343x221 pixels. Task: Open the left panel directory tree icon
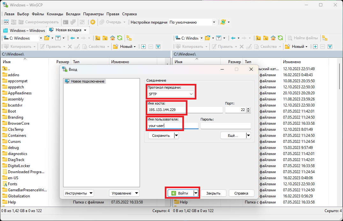point(129,38)
